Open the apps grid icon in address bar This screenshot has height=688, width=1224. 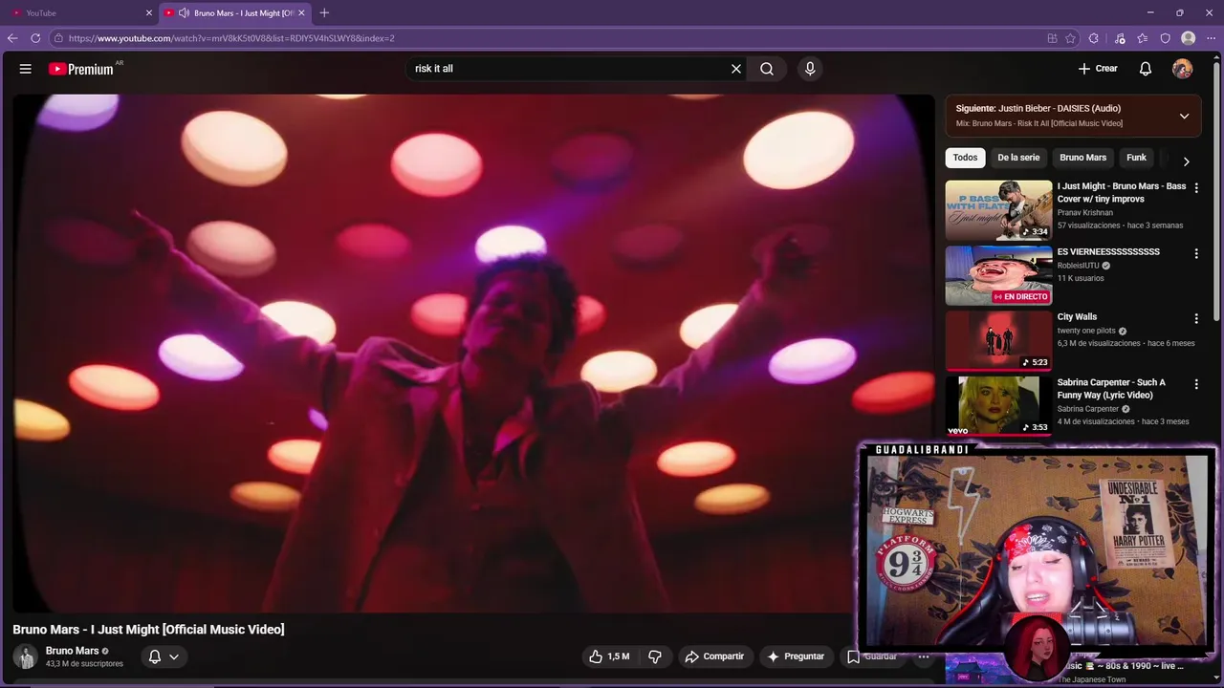(1052, 38)
